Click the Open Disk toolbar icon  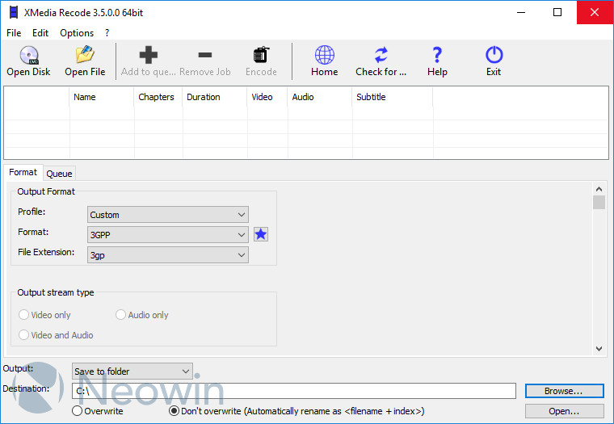point(28,56)
